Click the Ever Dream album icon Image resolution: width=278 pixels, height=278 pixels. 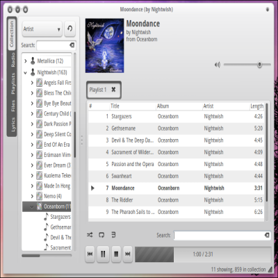point(40,165)
